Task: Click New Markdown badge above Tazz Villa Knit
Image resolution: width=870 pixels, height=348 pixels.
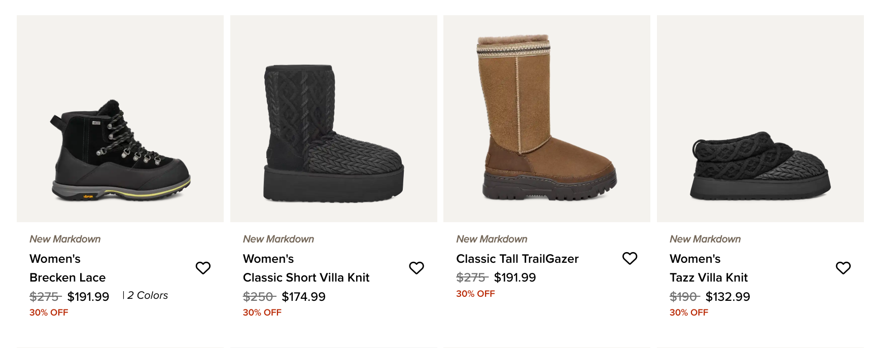Action: [705, 239]
